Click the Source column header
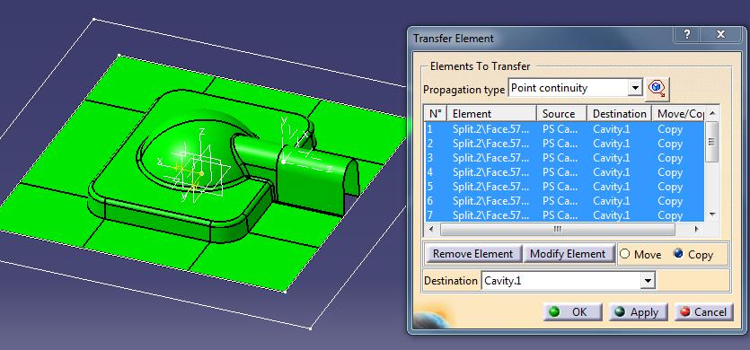 click(562, 114)
